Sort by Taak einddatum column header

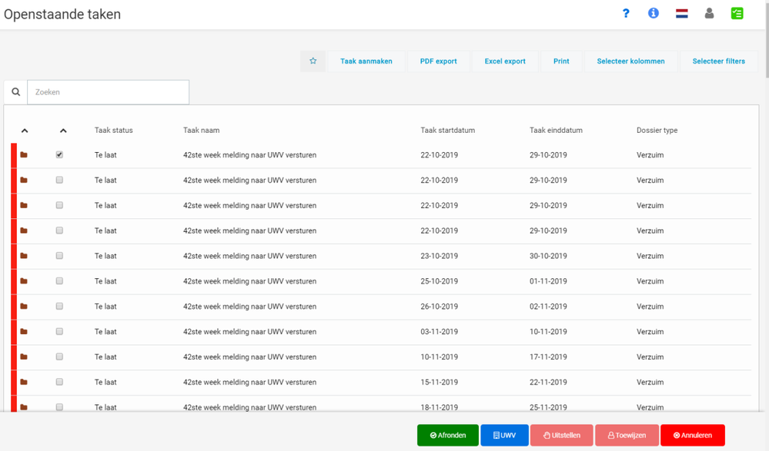tap(556, 131)
